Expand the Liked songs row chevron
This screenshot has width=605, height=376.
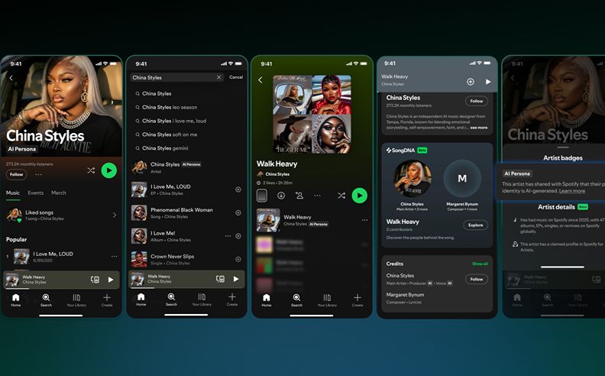click(115, 215)
